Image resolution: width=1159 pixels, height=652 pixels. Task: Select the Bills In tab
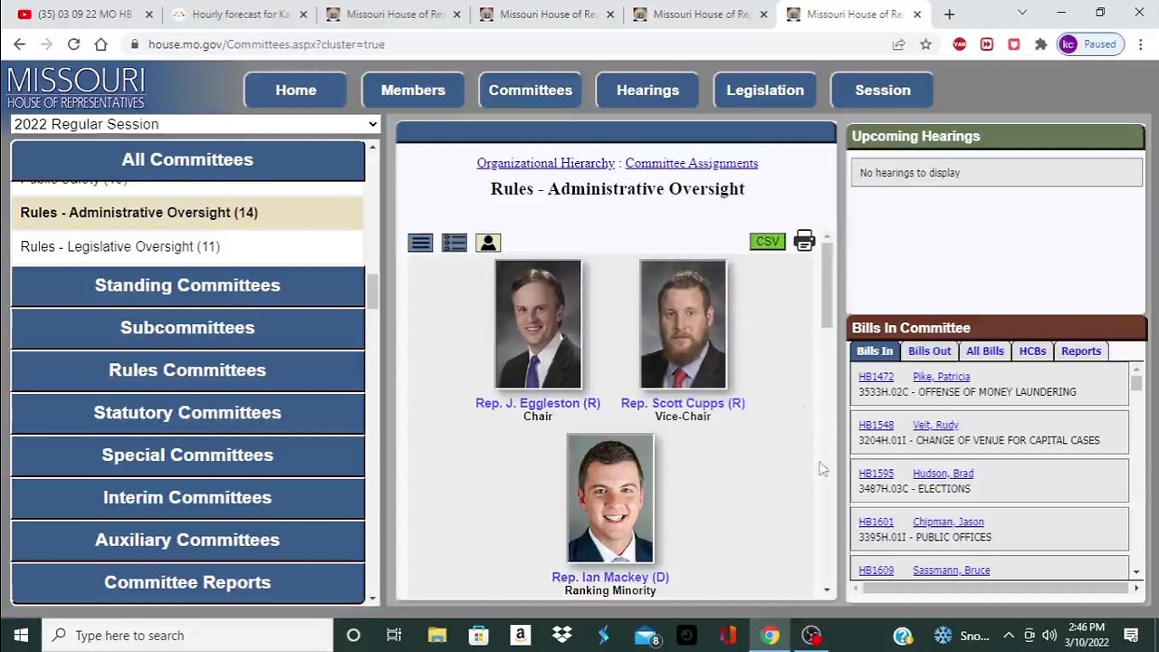coord(875,351)
